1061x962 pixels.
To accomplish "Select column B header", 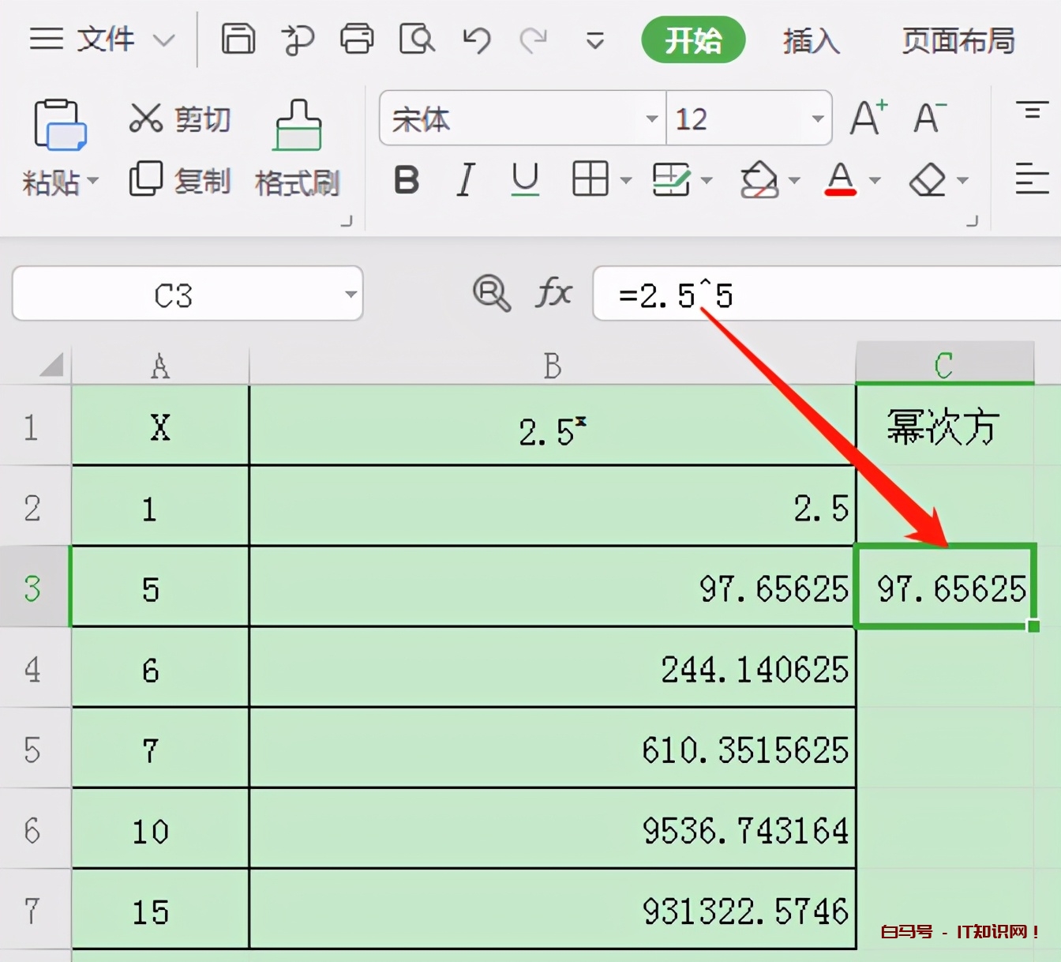I will (x=553, y=365).
